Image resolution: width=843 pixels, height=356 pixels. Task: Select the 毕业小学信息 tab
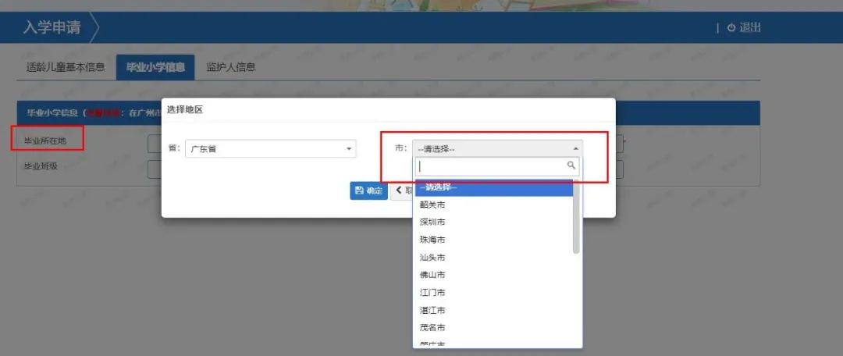tap(155, 67)
